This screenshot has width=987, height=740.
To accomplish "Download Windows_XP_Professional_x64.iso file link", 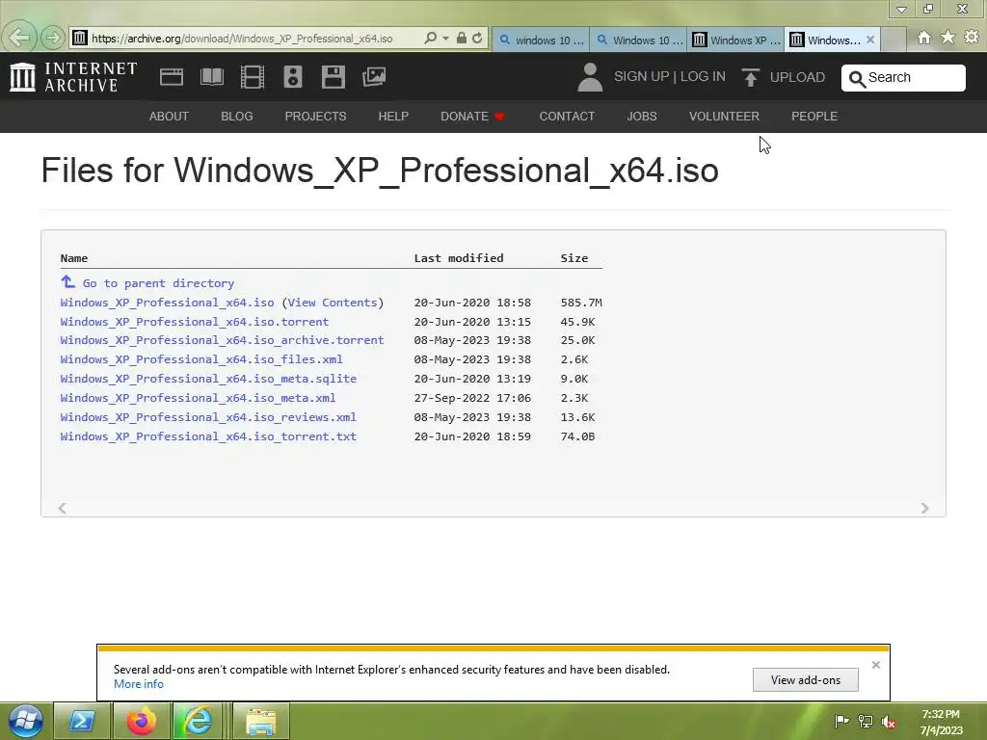I will click(x=168, y=303).
